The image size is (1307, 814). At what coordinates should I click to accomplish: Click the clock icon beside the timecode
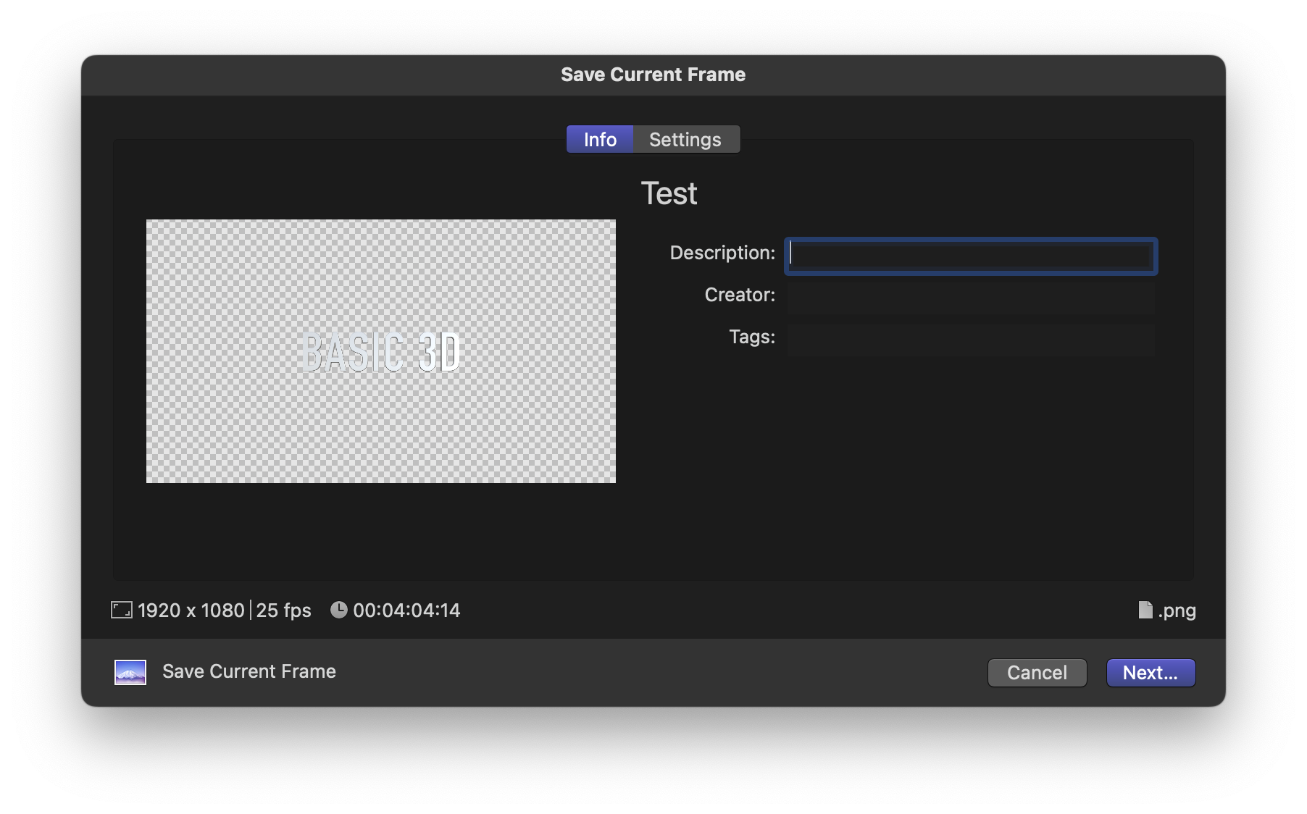pyautogui.click(x=339, y=610)
